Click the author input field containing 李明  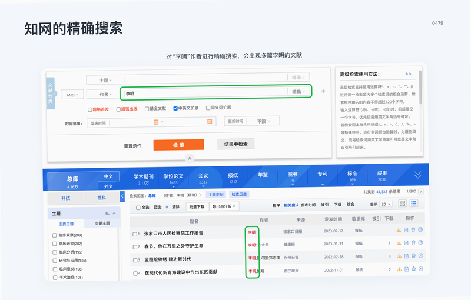click(205, 92)
